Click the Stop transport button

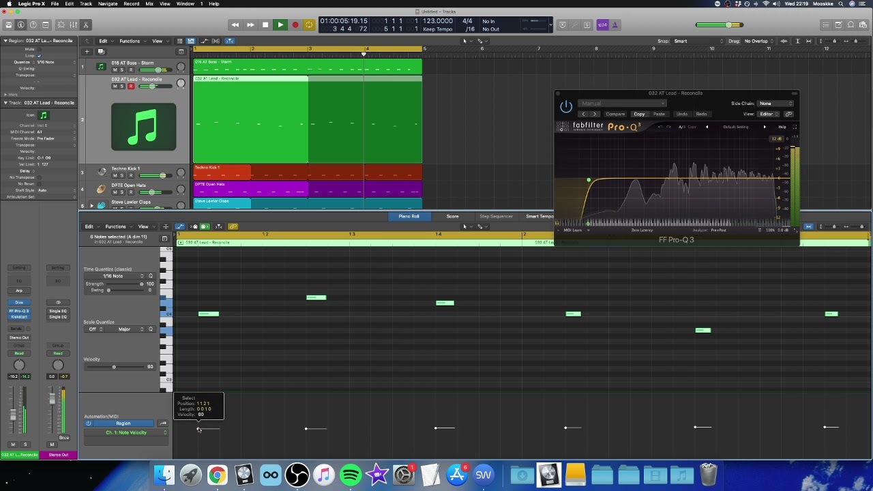(x=265, y=25)
